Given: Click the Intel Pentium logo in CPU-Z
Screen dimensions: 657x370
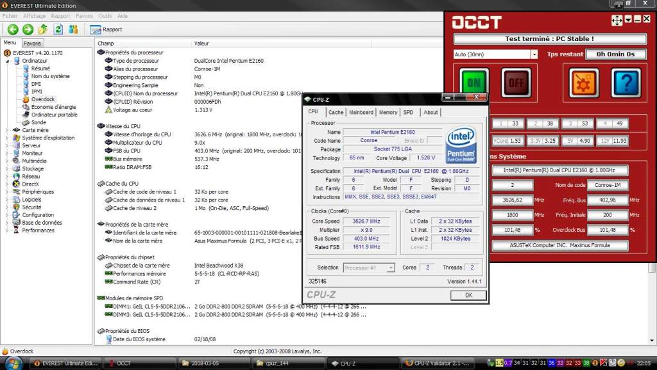Looking at the screenshot, I should (x=461, y=145).
